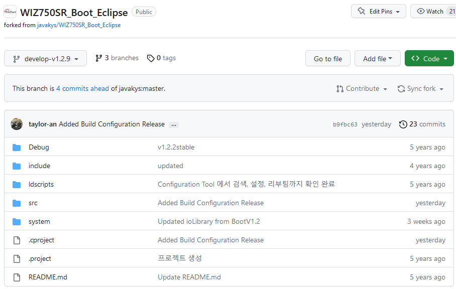This screenshot has height=289, width=456.
Task: Click the Debug folder icon
Action: click(x=17, y=148)
